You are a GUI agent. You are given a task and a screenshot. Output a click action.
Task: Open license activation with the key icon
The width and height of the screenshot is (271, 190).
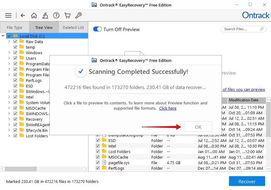tap(78, 15)
